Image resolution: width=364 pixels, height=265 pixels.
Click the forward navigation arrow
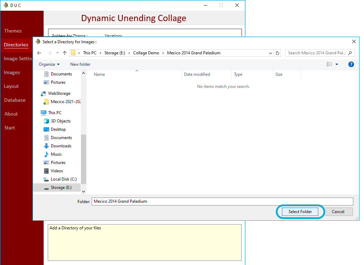pyautogui.click(x=49, y=53)
